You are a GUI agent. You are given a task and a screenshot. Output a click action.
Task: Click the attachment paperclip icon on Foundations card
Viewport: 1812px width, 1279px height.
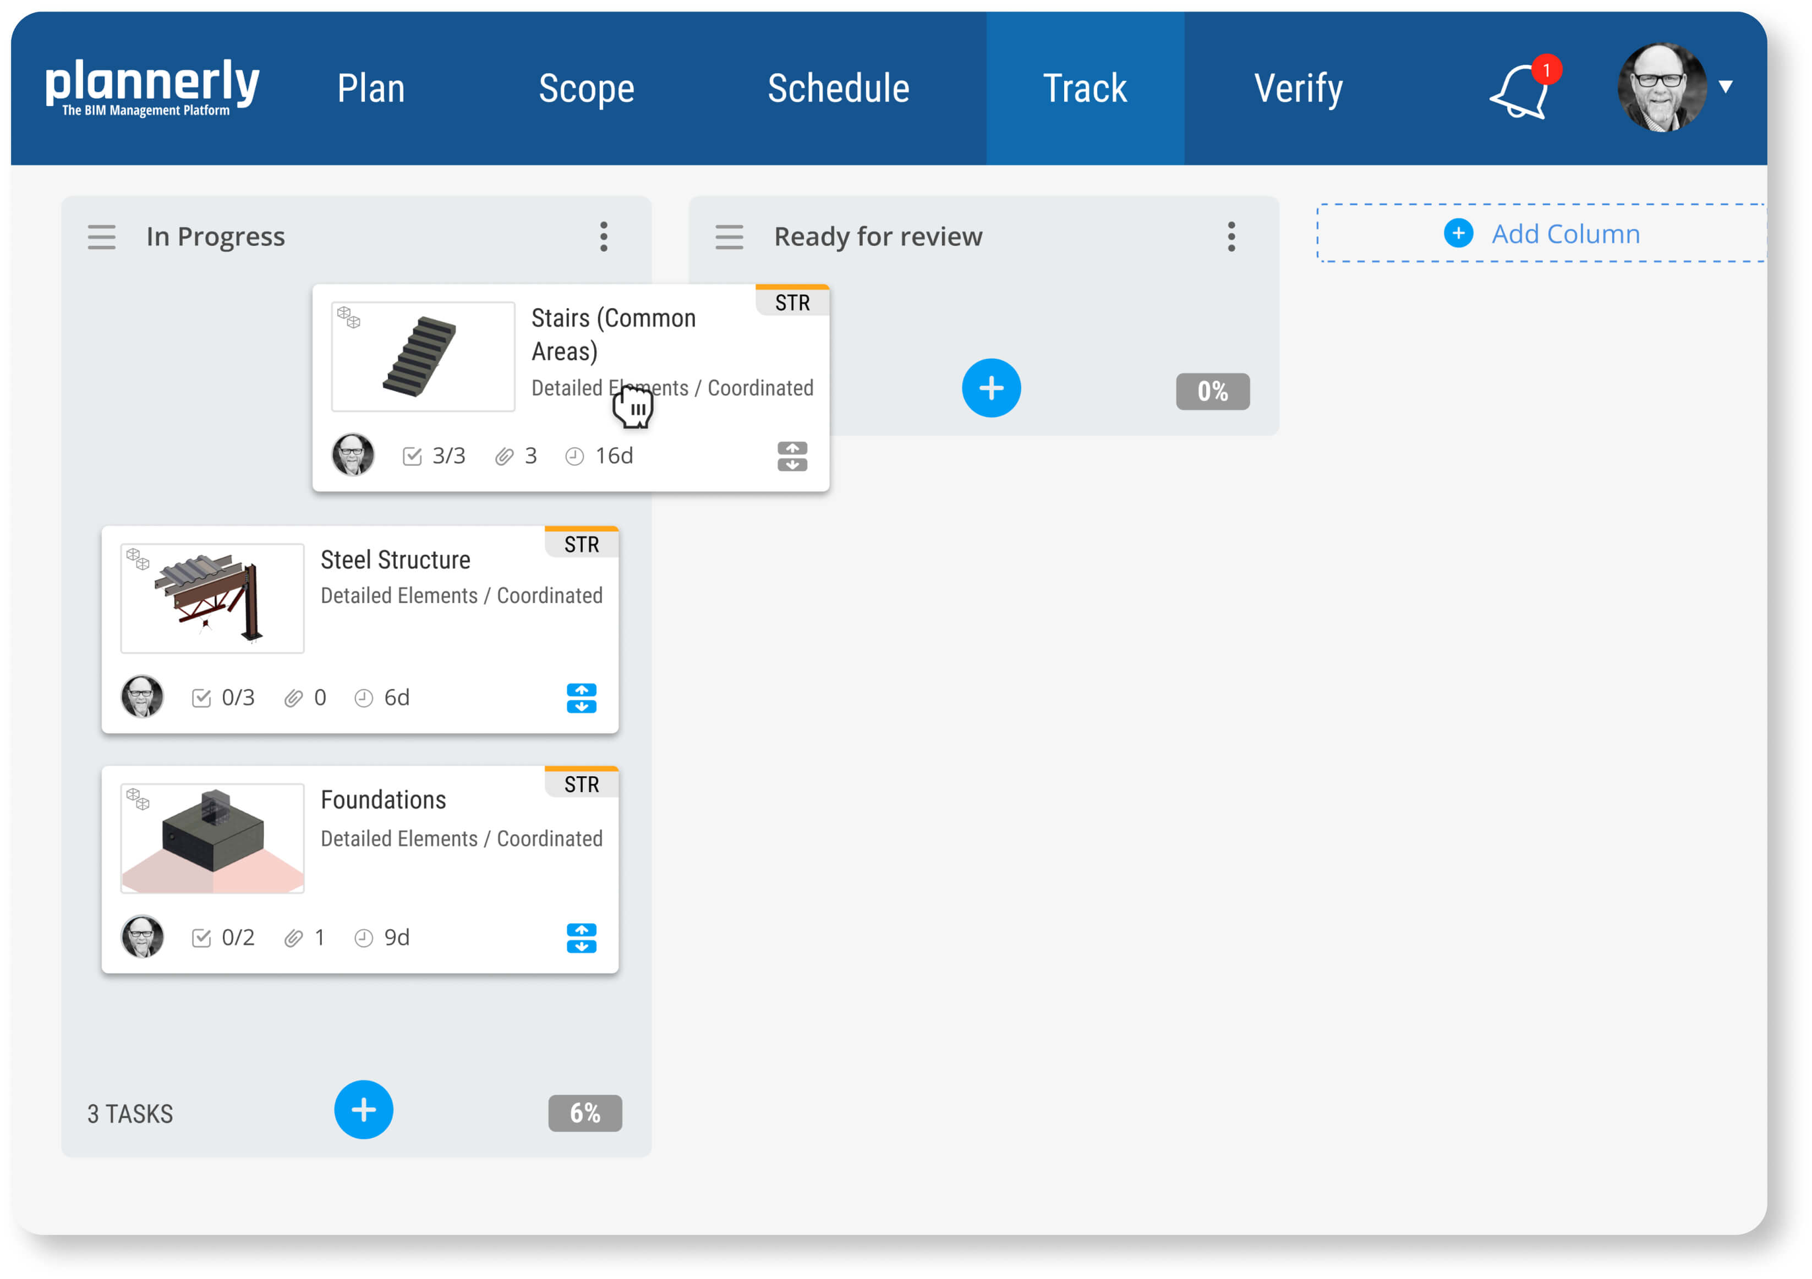coord(294,938)
